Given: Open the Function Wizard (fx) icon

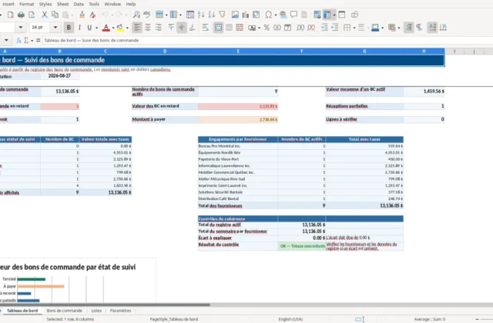Looking at the screenshot, I should point(18,41).
